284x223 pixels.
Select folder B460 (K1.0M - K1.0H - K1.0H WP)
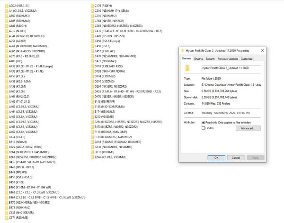pyautogui.click(x=30, y=188)
